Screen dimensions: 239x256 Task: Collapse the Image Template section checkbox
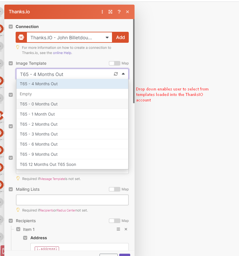coord(11,63)
